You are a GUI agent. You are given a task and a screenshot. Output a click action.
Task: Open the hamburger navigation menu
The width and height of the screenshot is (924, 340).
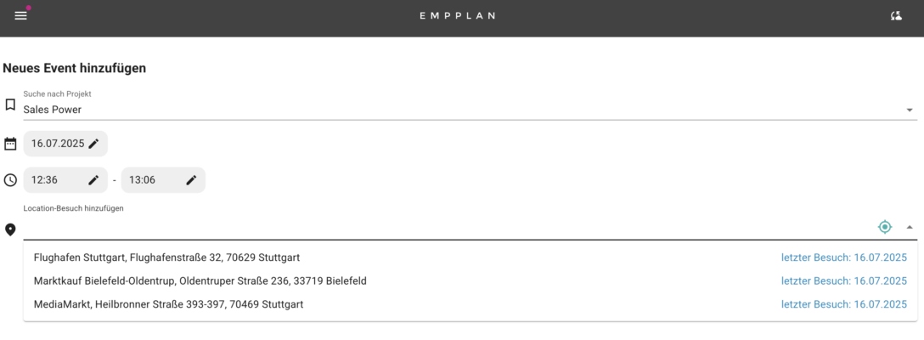pyautogui.click(x=20, y=16)
